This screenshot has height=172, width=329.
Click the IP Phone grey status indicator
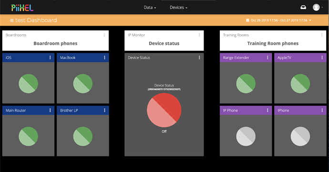246,136
